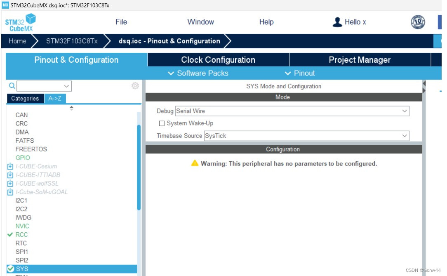Open the search combo box dropdown arrow
The height and width of the screenshot is (276, 447).
[66, 86]
